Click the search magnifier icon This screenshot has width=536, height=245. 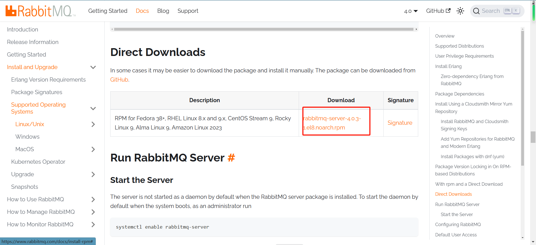pos(477,11)
